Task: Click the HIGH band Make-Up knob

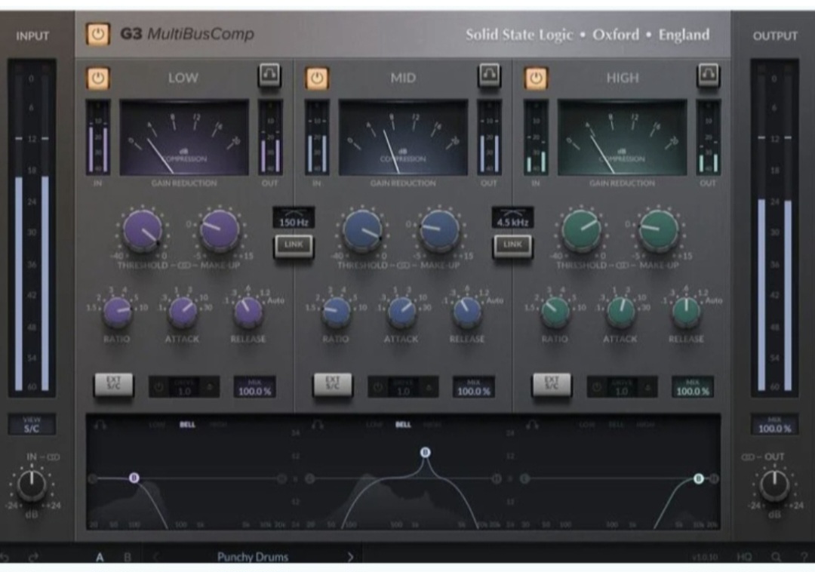Action: point(658,229)
